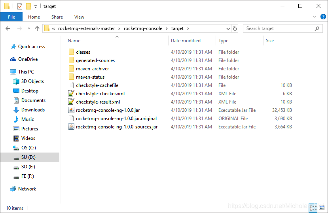Open the File ribbon tab

click(11, 17)
